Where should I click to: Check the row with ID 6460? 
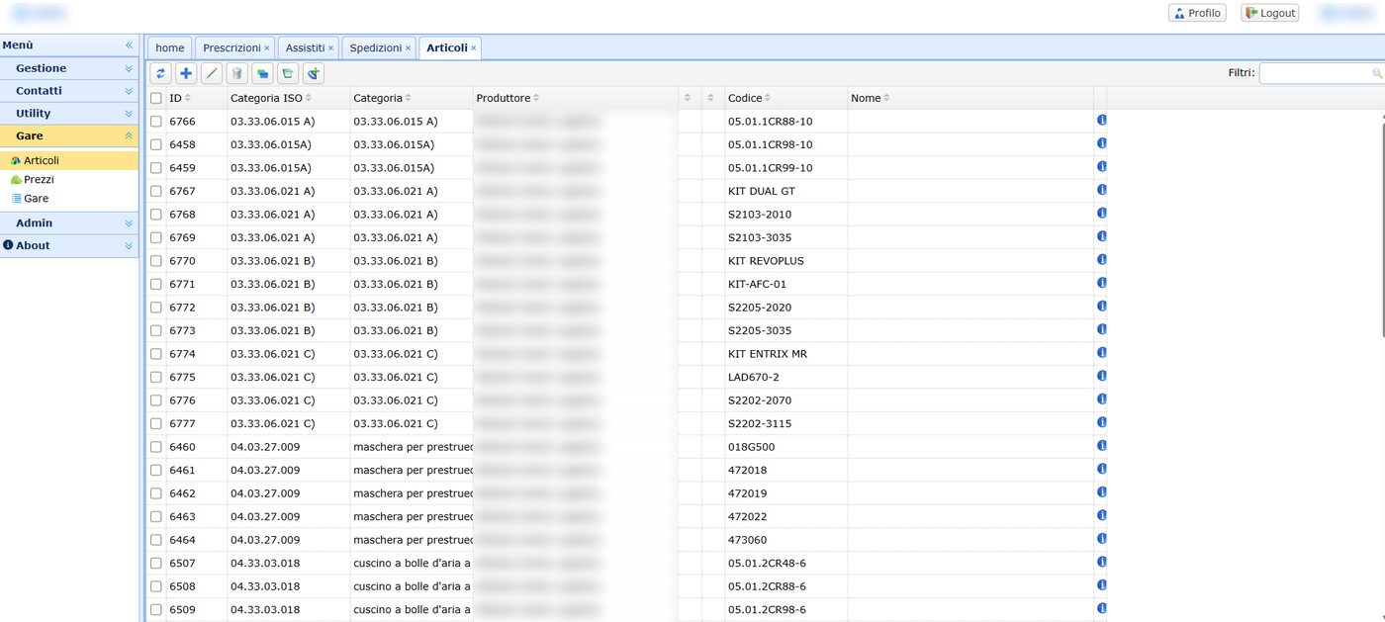pos(156,447)
